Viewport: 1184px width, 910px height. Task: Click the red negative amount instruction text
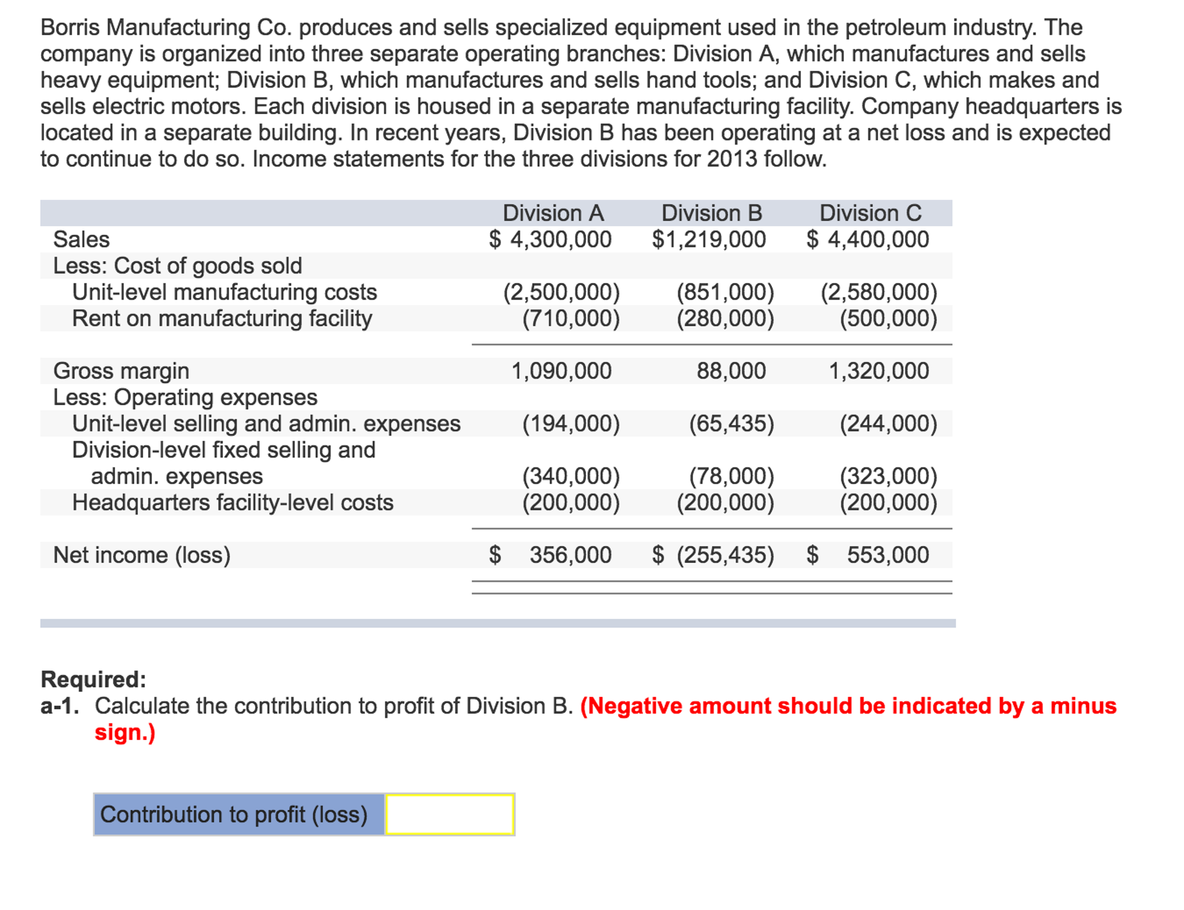[848, 706]
